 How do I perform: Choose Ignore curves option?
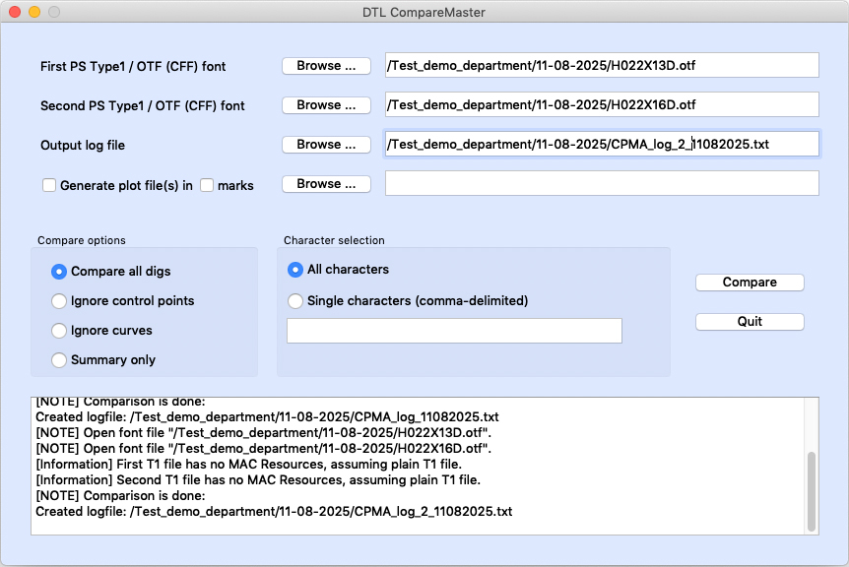(59, 331)
